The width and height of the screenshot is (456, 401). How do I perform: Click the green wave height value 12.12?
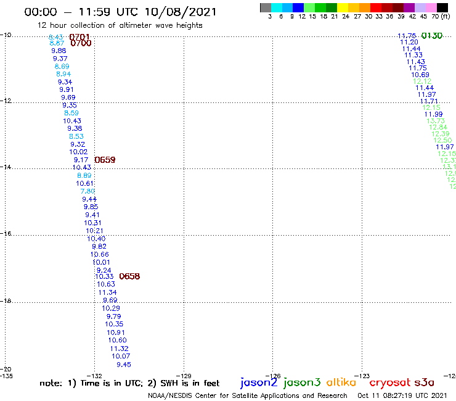422,81
